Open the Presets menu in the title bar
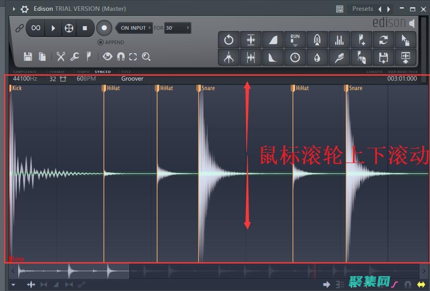The height and width of the screenshot is (291, 430). pos(363,9)
